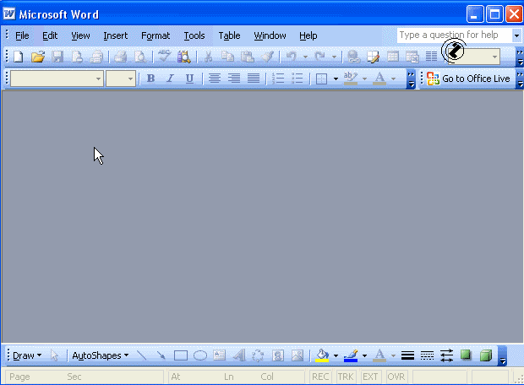
Task: Click the Cut scissors icon
Action: click(208, 57)
